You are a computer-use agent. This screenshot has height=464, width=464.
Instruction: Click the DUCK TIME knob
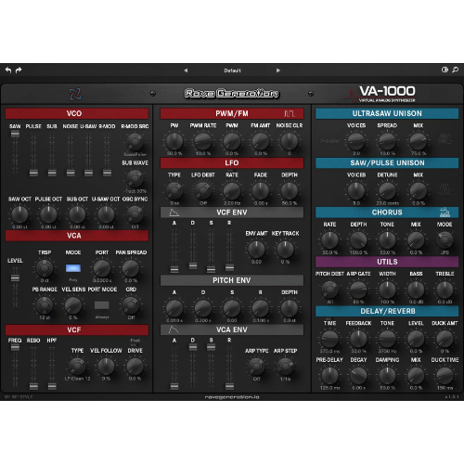(445, 376)
